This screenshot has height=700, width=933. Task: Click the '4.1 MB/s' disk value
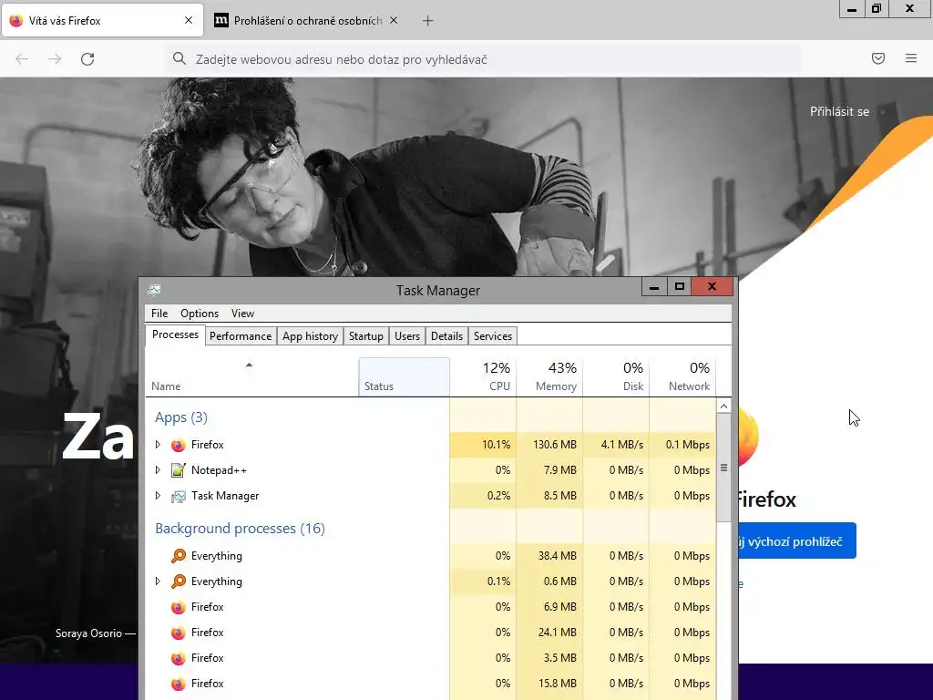point(621,445)
